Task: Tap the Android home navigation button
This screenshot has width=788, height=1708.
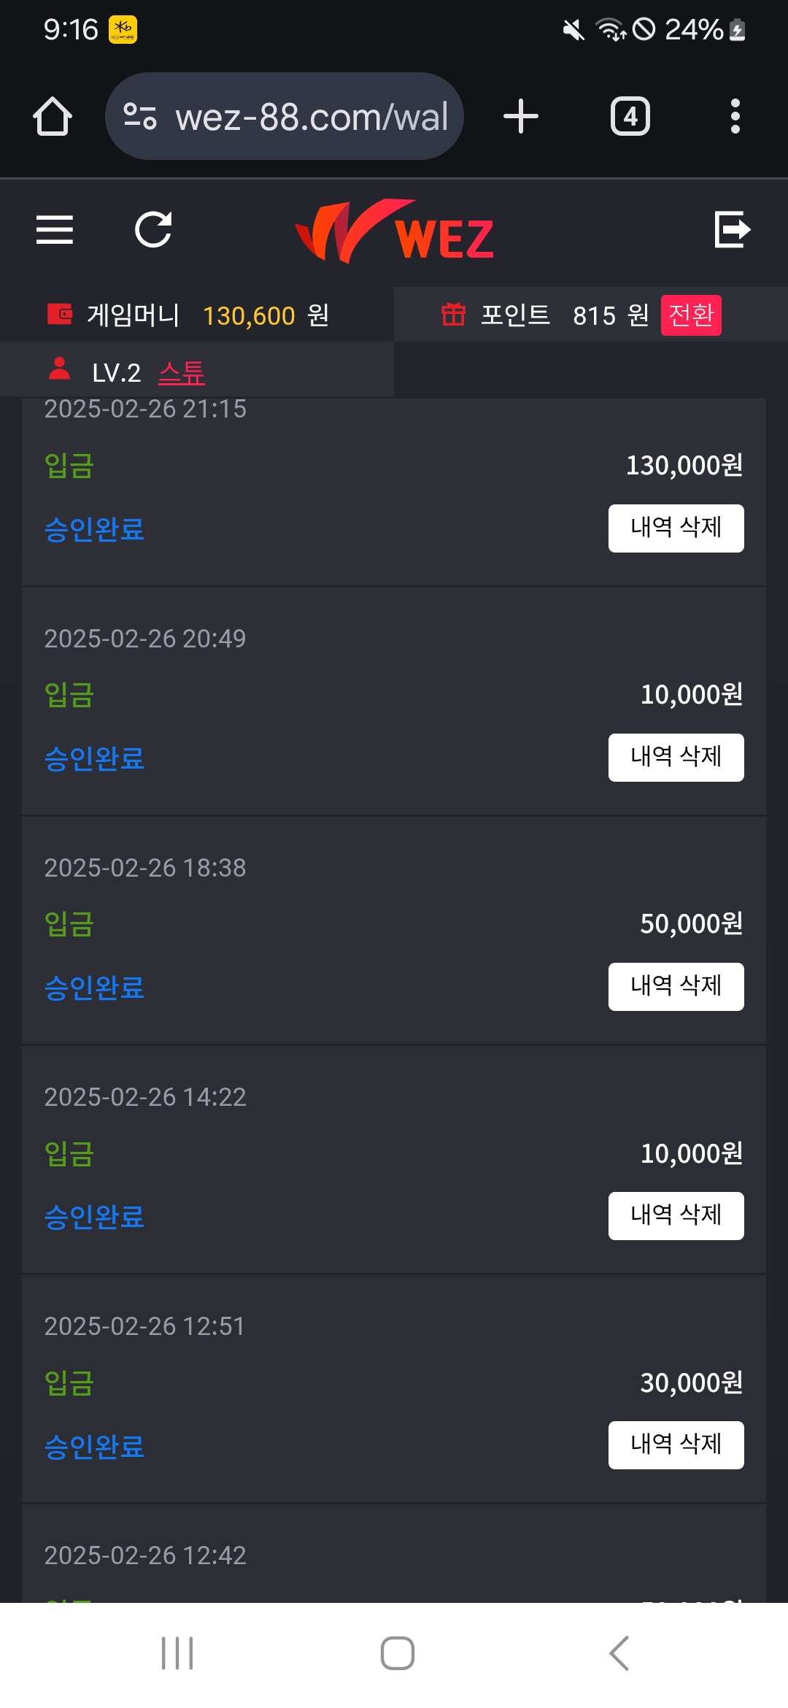Action: click(398, 1653)
